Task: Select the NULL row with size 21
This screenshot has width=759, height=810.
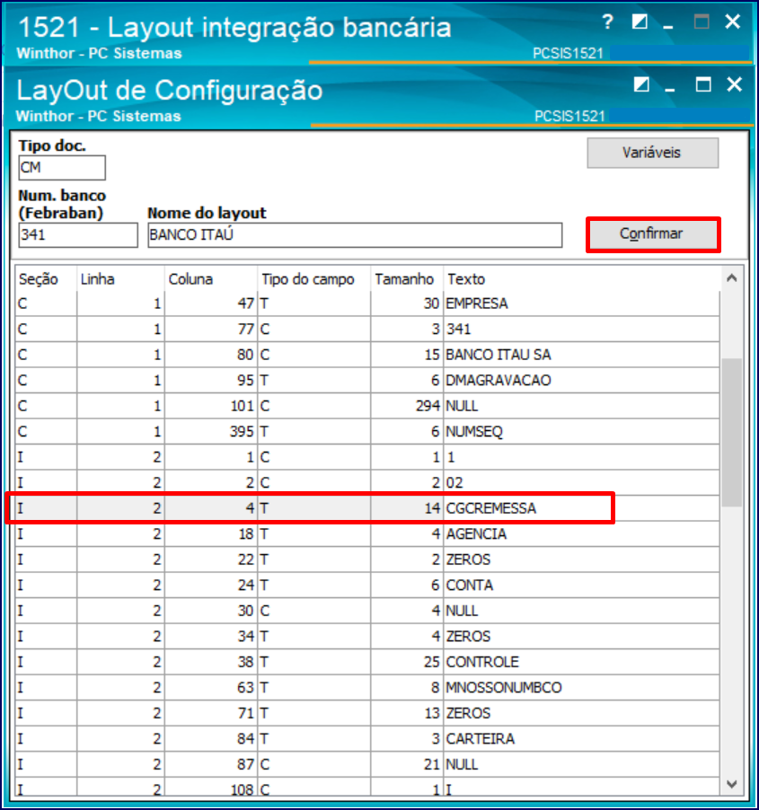Action: (x=367, y=764)
